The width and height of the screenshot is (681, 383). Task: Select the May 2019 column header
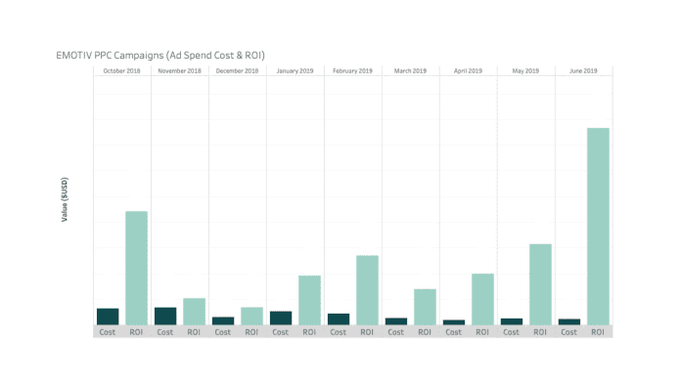[x=525, y=70]
